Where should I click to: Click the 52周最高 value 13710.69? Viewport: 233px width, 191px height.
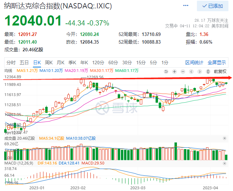pyautogui.click(x=151, y=34)
